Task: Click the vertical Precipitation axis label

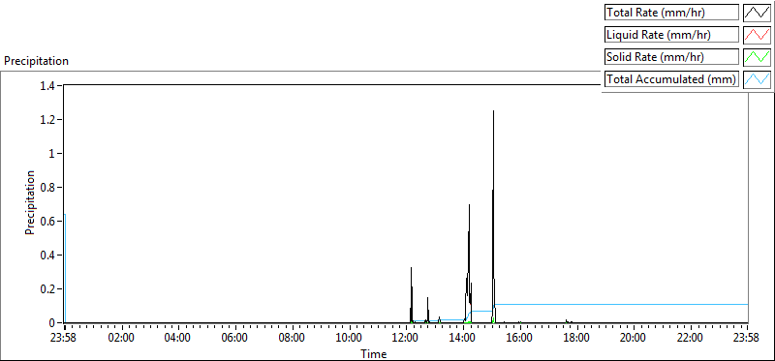Action: click(30, 202)
